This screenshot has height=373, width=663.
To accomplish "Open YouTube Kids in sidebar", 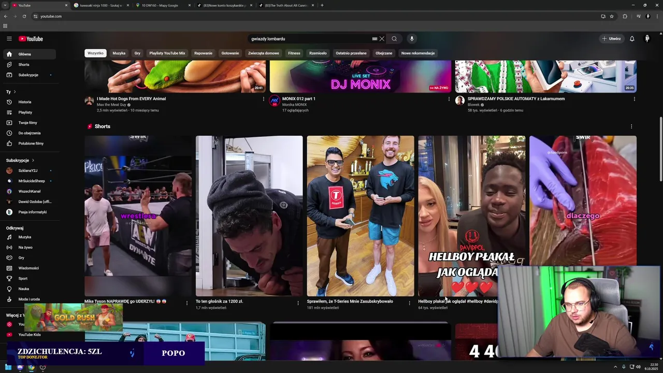I will click(x=29, y=335).
